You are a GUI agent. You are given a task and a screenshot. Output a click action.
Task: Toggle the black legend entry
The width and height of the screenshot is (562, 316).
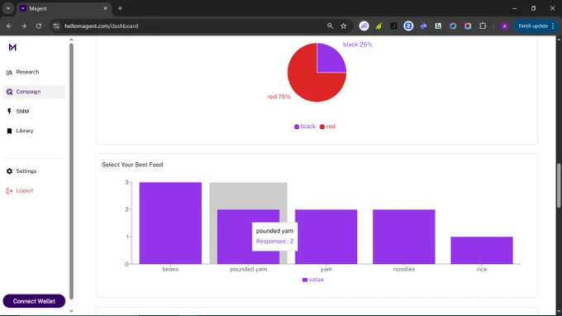pyautogui.click(x=305, y=127)
